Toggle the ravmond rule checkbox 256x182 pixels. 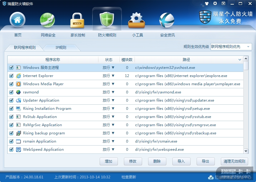coord(11,92)
